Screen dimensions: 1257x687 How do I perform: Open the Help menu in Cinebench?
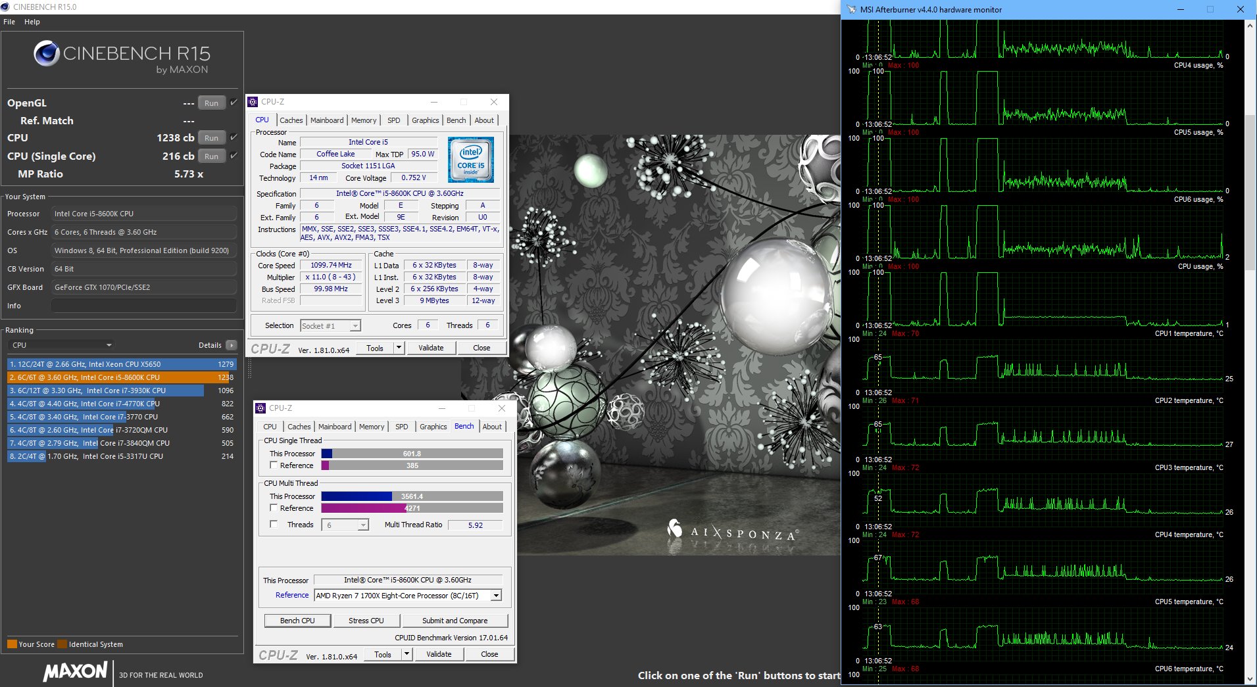tap(32, 22)
